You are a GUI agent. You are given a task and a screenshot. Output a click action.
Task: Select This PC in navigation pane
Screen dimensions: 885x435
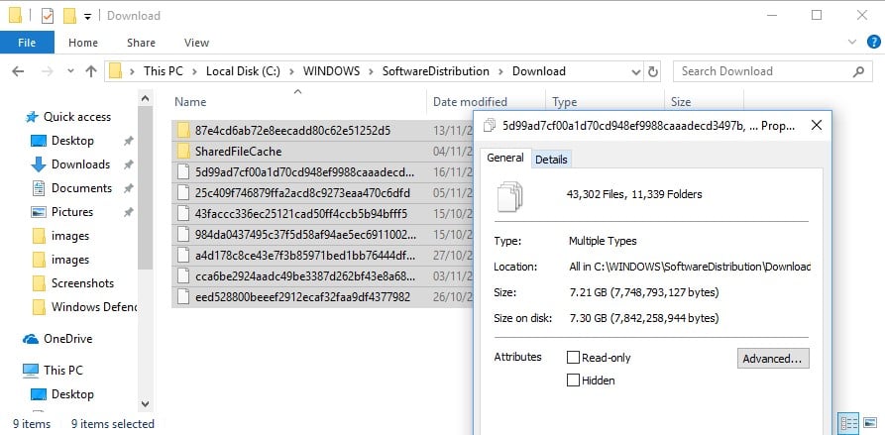tap(63, 371)
